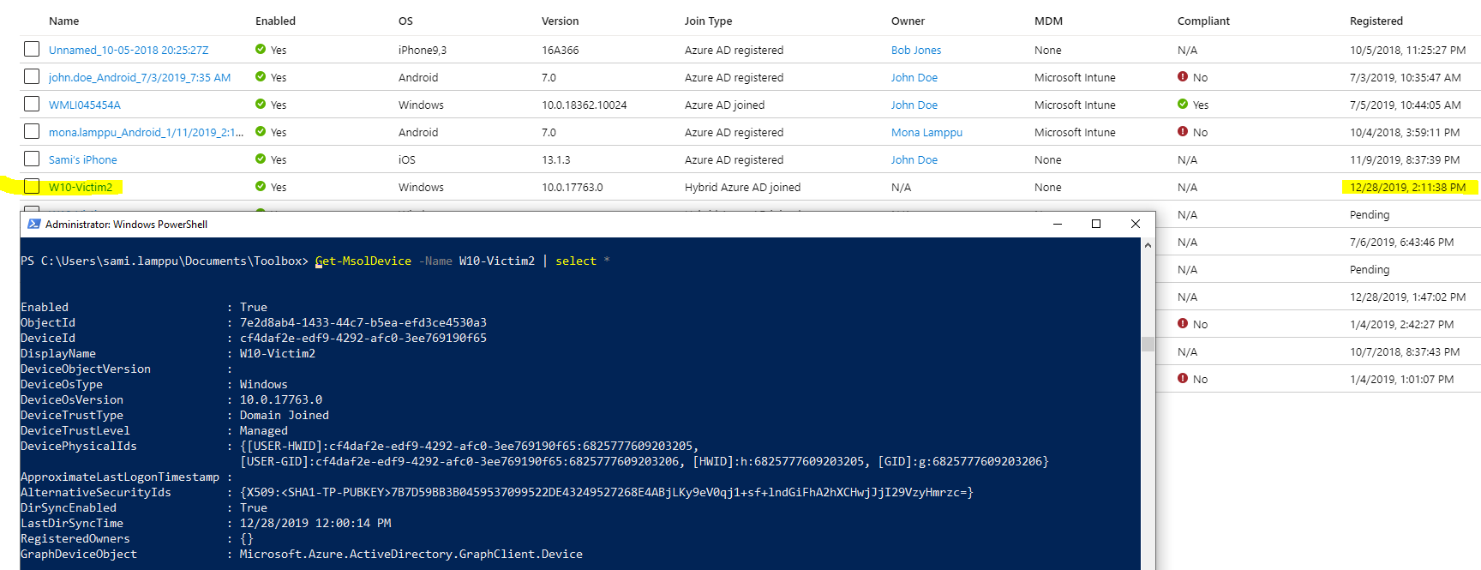Sort the list by Registered column header

pos(1376,21)
